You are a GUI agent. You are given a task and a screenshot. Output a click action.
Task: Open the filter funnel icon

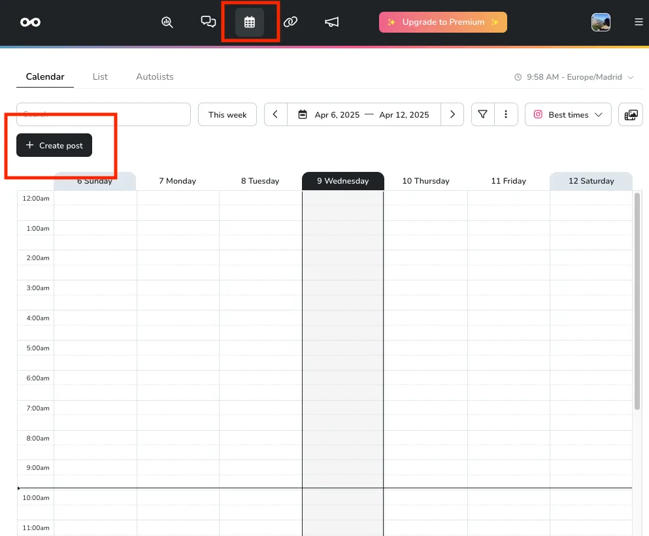[482, 114]
